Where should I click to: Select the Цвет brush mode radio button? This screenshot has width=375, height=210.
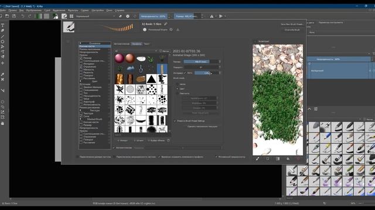pos(177,89)
